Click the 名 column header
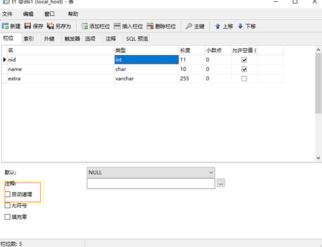Viewport: 322px width, 247px height. [x=61, y=51]
